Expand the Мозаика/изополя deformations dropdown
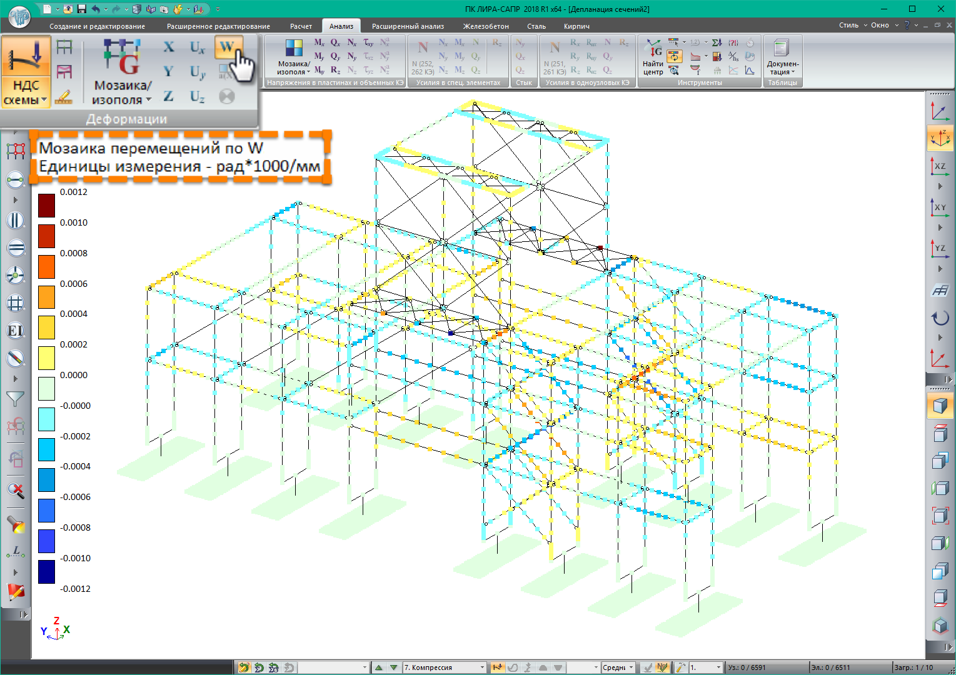Viewport: 956px width, 675px height. [x=122, y=92]
